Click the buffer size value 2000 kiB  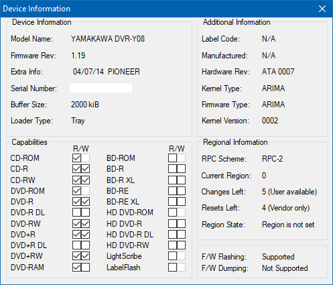click(85, 105)
